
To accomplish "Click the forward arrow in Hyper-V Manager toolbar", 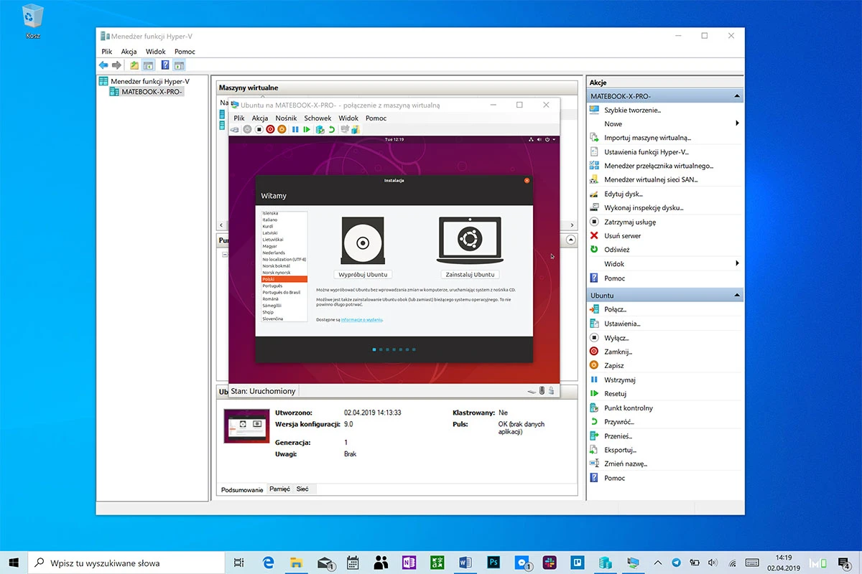I will point(116,65).
